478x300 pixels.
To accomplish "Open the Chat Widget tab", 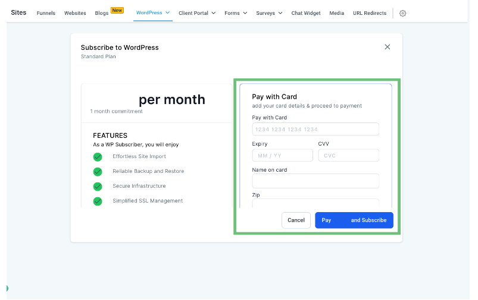I will [x=305, y=13].
